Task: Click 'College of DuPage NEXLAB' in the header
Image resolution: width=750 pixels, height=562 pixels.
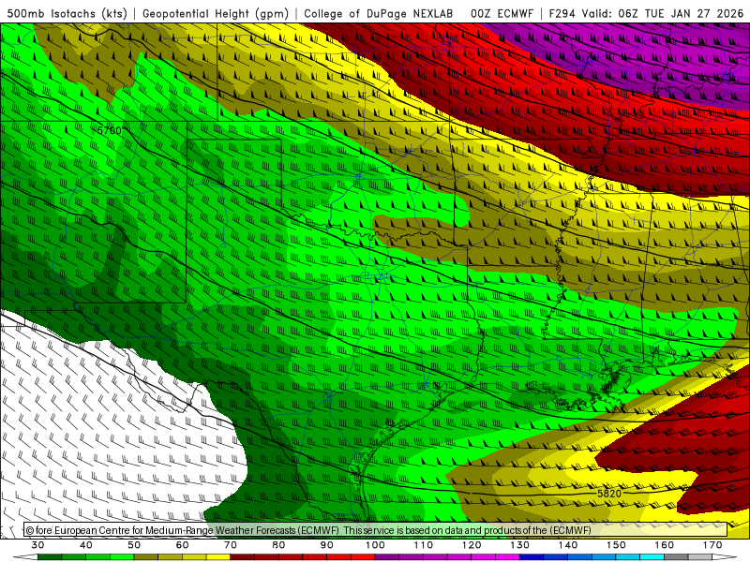Action: (x=379, y=14)
